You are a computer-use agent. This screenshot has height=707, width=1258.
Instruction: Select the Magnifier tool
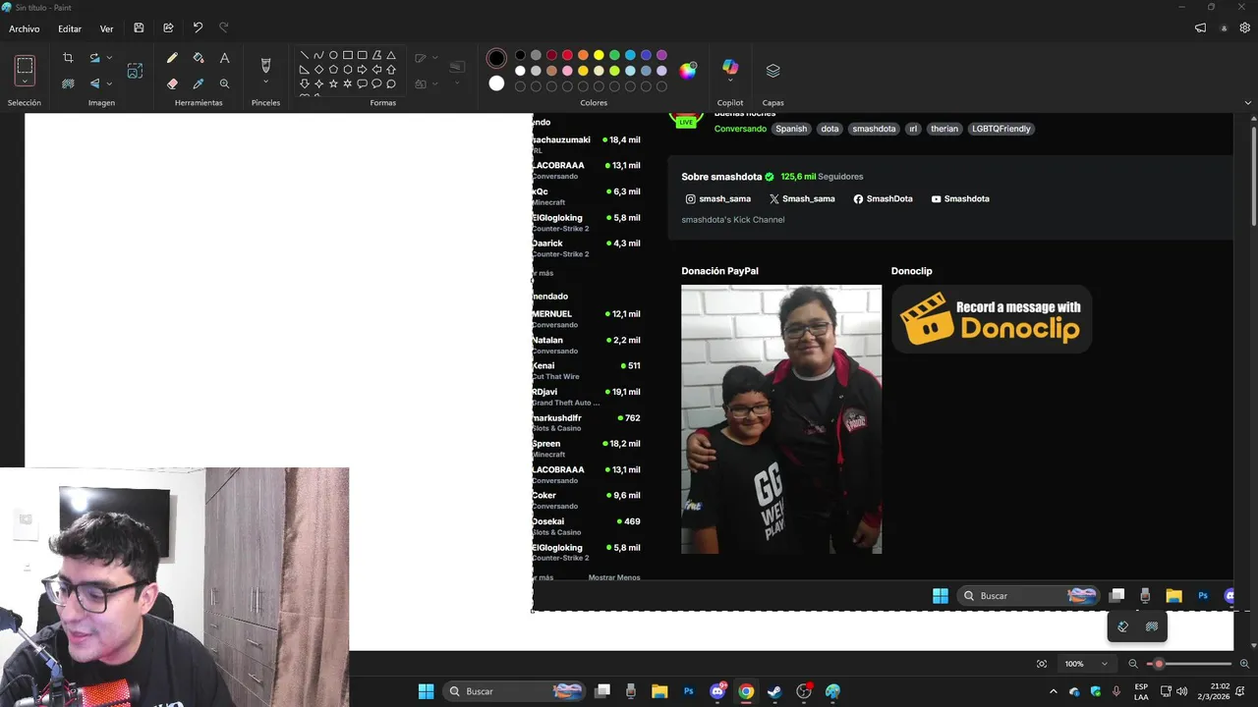pos(224,83)
